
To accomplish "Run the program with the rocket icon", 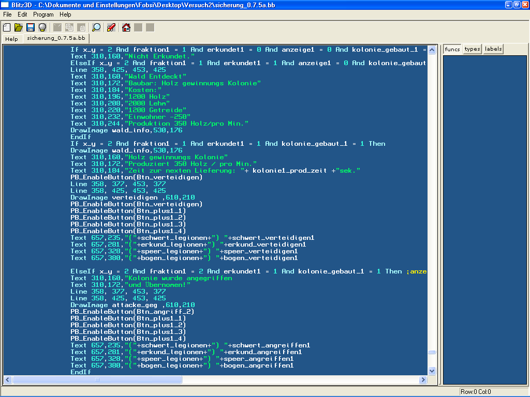I will point(111,27).
